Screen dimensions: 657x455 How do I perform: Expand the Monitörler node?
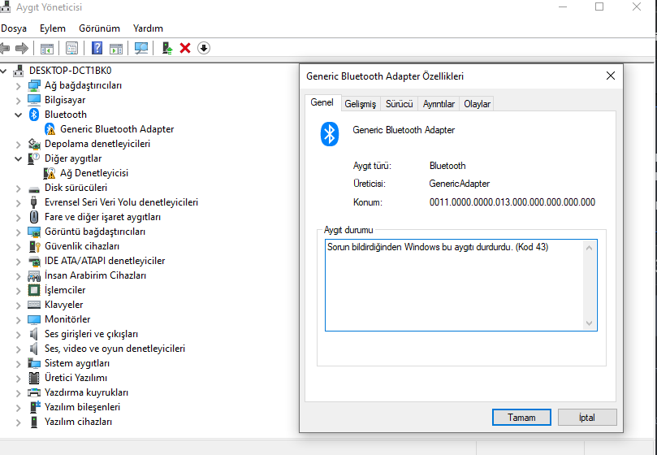(18, 320)
